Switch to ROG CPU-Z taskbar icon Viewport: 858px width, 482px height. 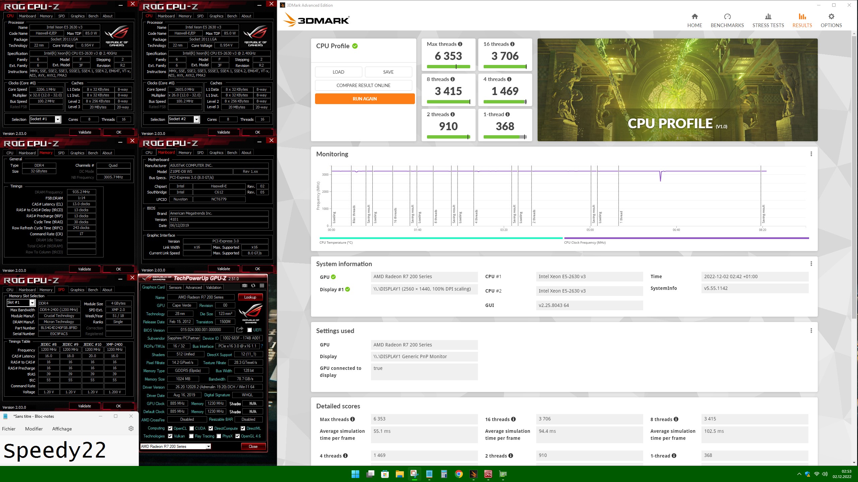tap(488, 474)
